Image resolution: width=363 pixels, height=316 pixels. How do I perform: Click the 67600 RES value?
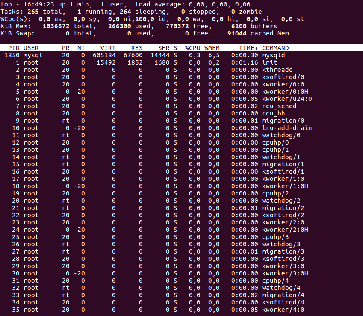point(133,55)
